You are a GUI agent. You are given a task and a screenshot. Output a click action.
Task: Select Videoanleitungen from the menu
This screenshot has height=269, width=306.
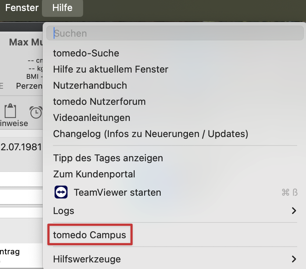point(92,118)
